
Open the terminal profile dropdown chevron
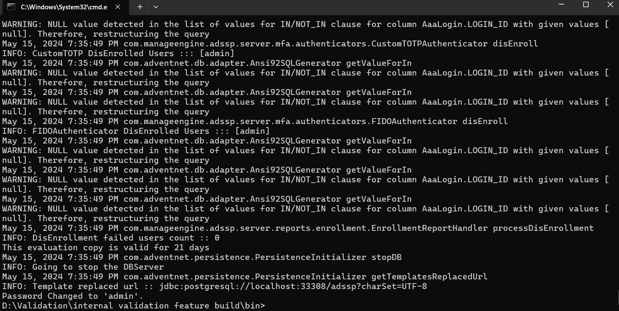(155, 7)
